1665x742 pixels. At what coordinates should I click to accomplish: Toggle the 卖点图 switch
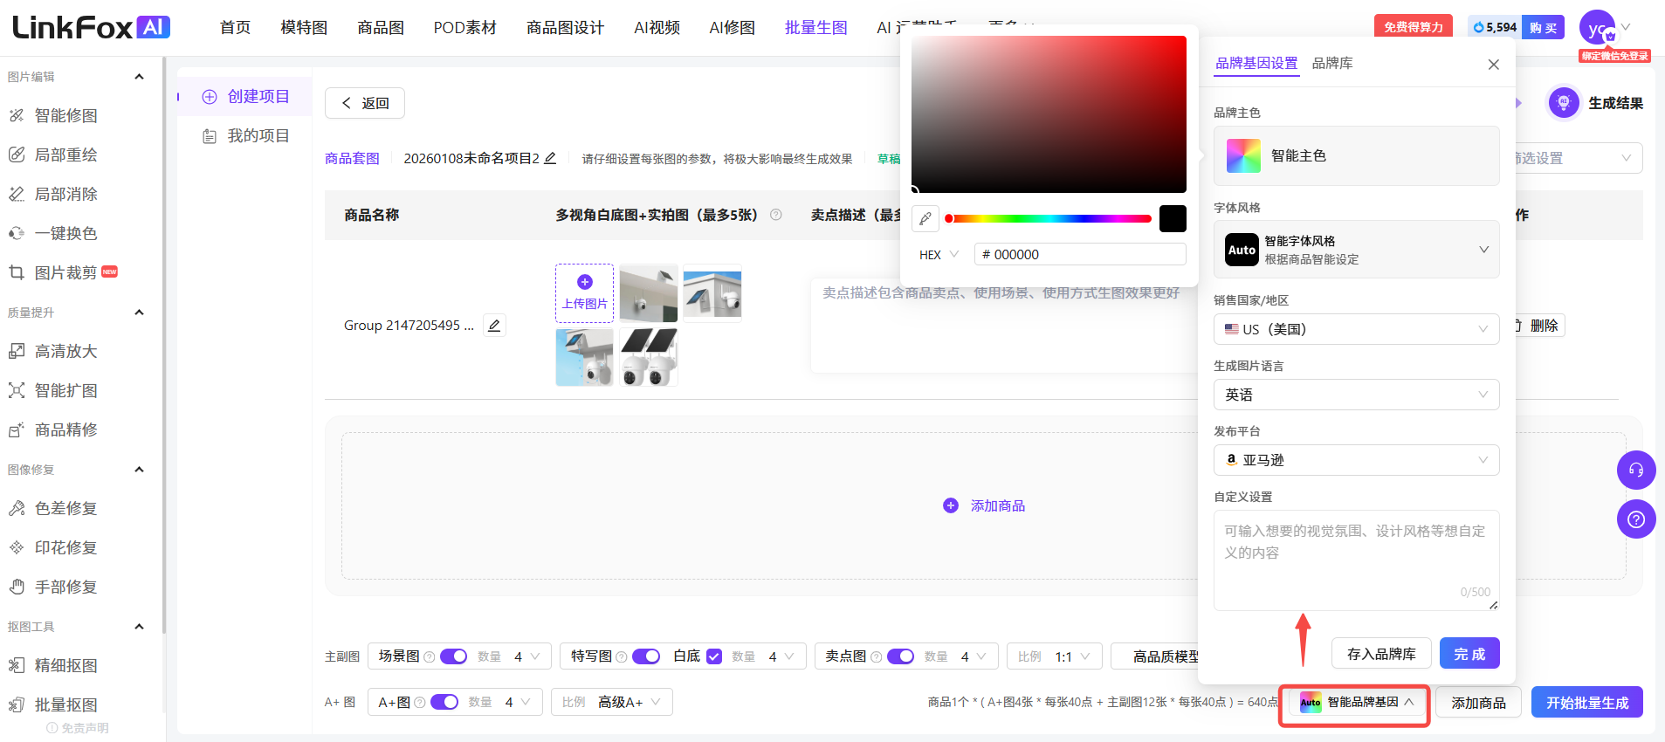pos(900,656)
